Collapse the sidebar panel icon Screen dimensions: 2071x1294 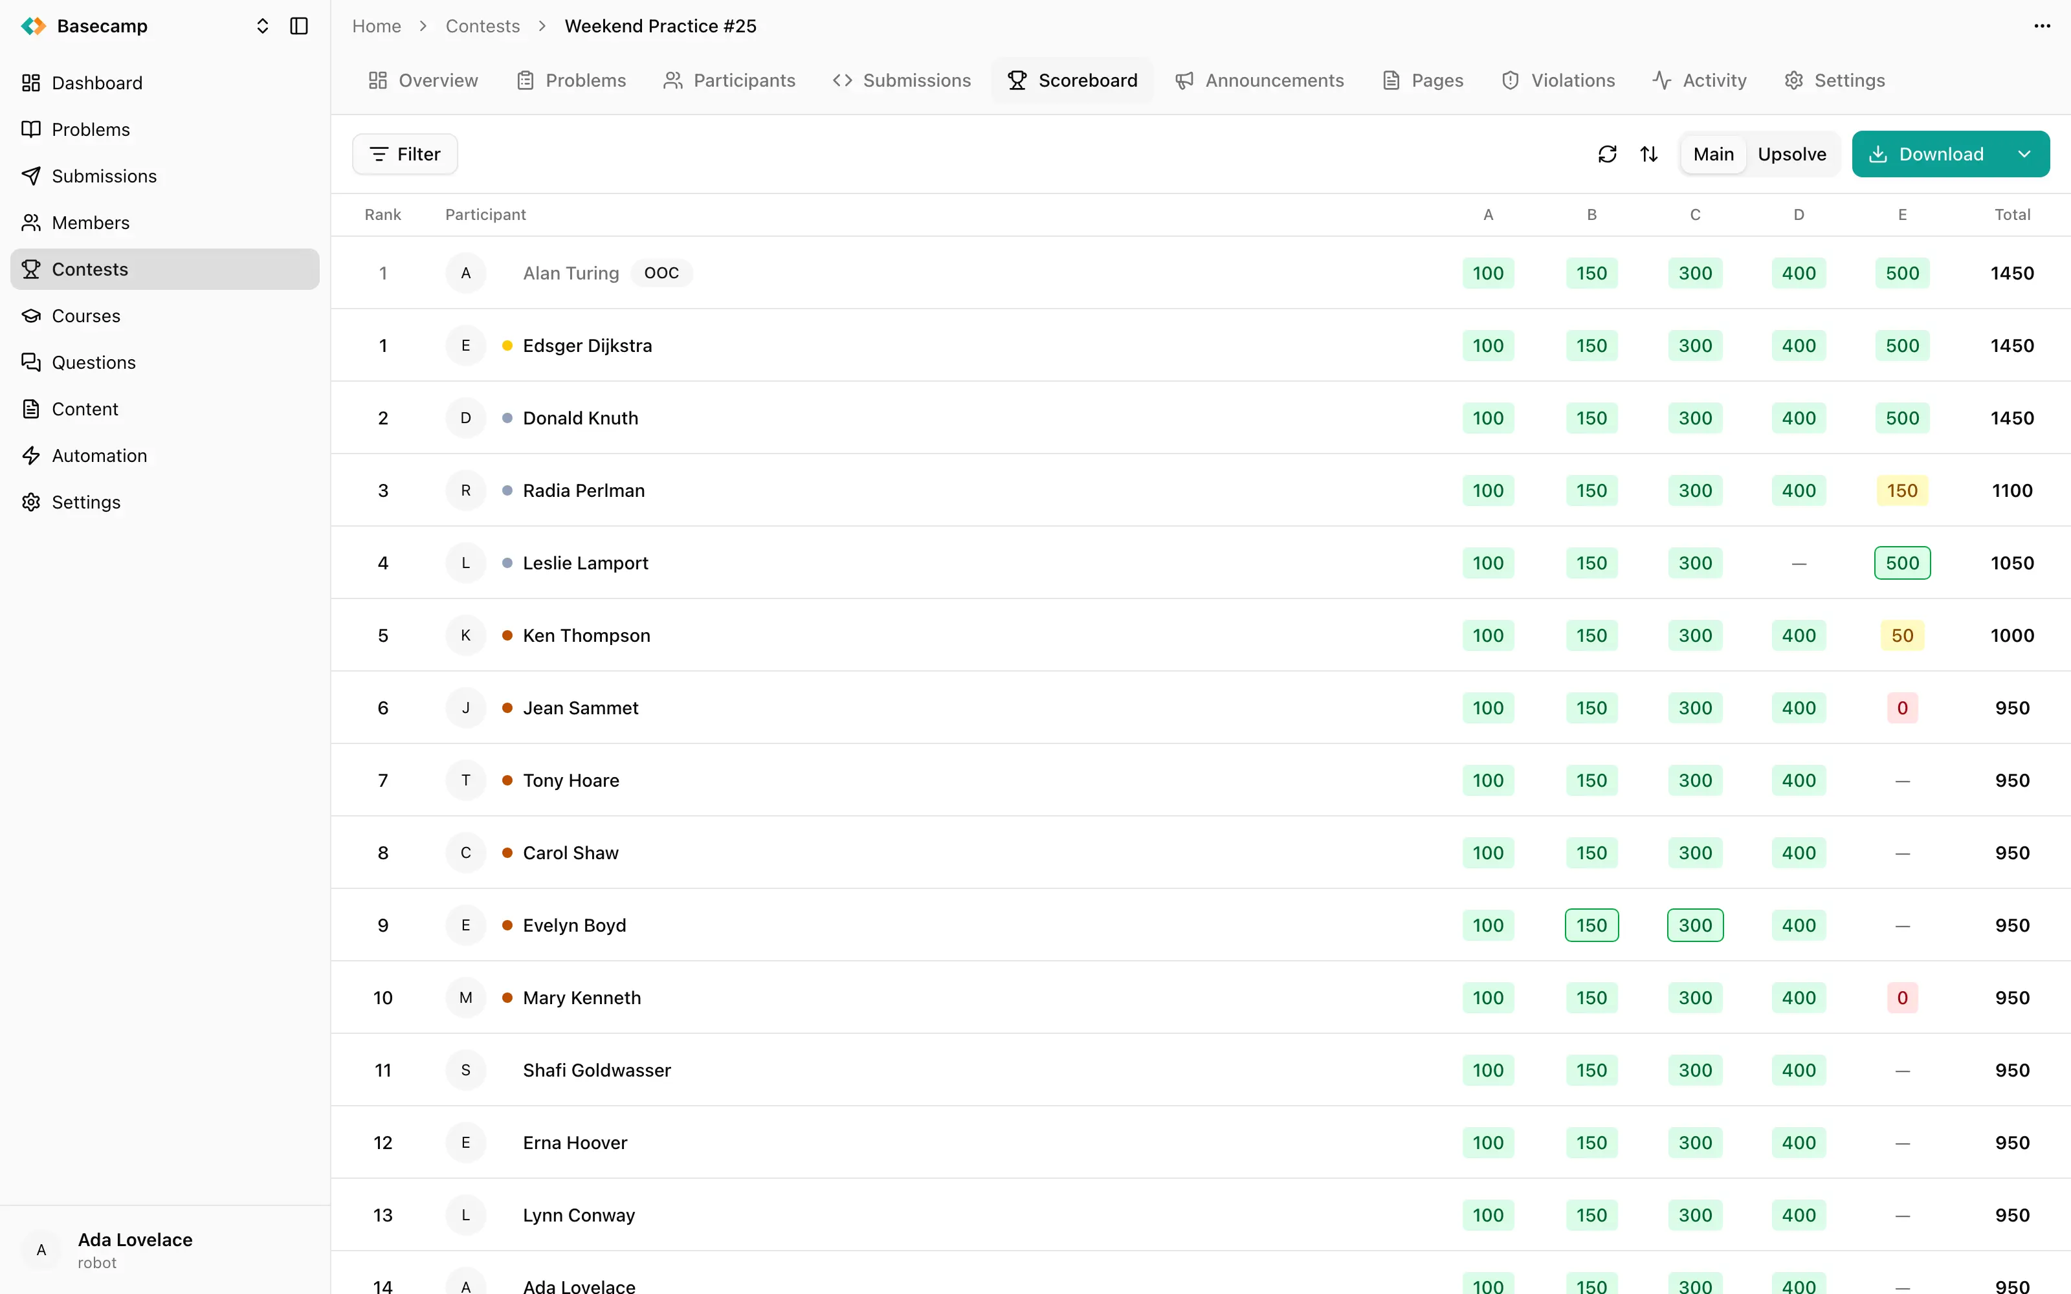298,27
